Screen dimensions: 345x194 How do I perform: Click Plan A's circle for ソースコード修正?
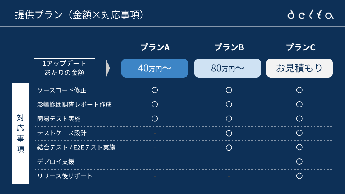click(155, 90)
